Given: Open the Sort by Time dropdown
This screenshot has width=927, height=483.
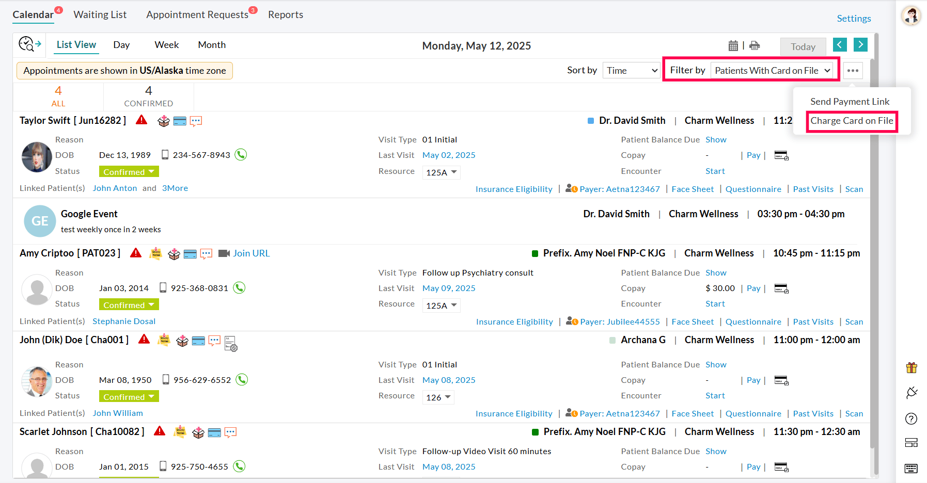Looking at the screenshot, I should point(632,71).
